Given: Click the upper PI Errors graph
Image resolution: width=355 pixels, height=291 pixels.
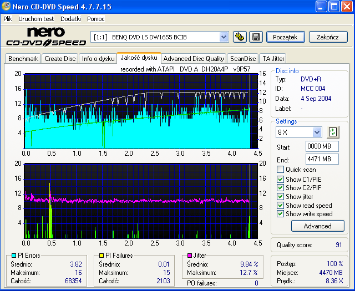Looking at the screenshot, I should pos(141,111).
